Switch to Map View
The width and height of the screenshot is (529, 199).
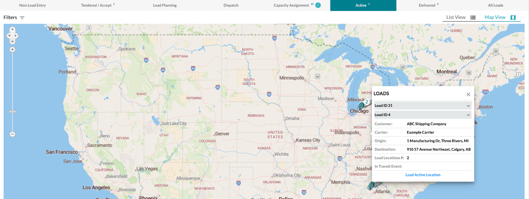coord(495,17)
